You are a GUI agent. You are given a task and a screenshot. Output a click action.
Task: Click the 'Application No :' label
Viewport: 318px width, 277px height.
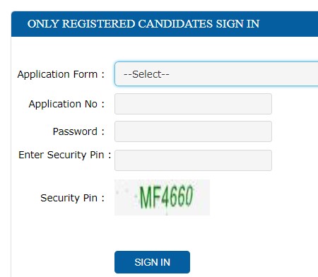click(x=66, y=104)
